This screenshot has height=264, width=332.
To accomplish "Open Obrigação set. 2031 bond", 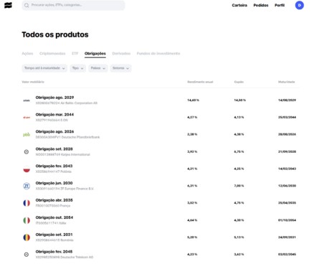I will 161,237.
